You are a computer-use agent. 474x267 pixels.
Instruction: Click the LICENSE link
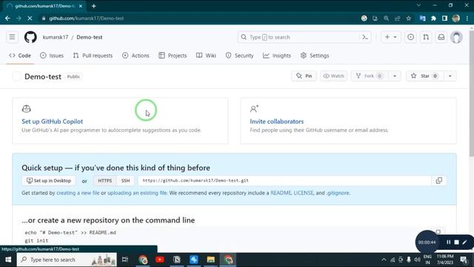(x=304, y=193)
